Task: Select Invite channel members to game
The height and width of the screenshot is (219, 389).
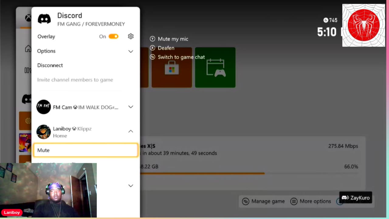Action: coord(75,80)
